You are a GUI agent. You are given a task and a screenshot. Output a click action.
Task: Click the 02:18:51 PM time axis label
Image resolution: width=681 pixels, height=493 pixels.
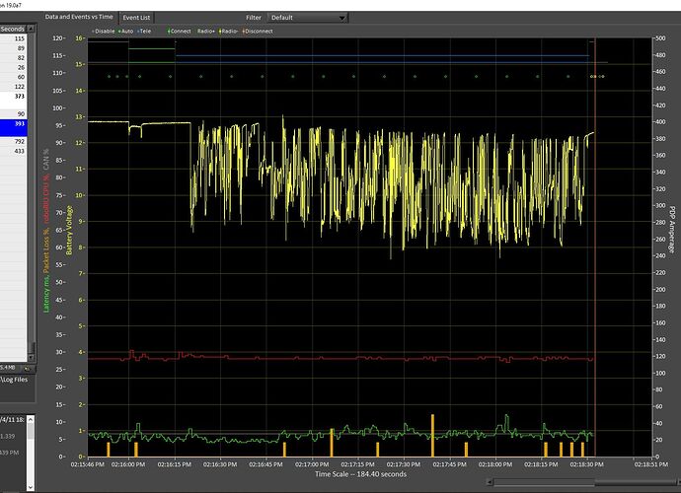coord(651,464)
